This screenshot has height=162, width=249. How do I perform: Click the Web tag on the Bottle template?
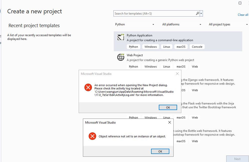(195, 141)
